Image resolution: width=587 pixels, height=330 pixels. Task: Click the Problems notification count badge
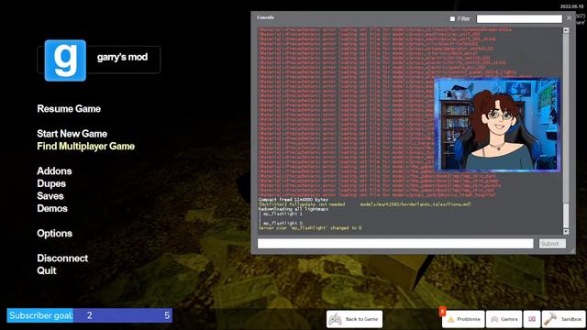pos(442,311)
